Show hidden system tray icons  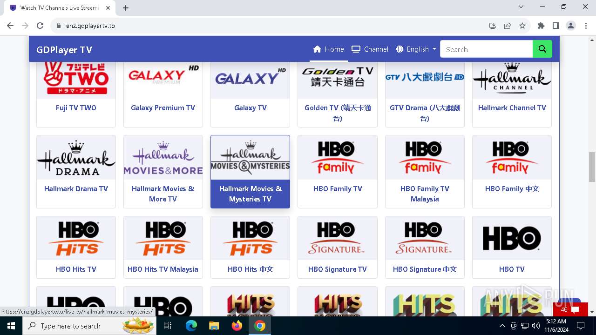[502, 326]
